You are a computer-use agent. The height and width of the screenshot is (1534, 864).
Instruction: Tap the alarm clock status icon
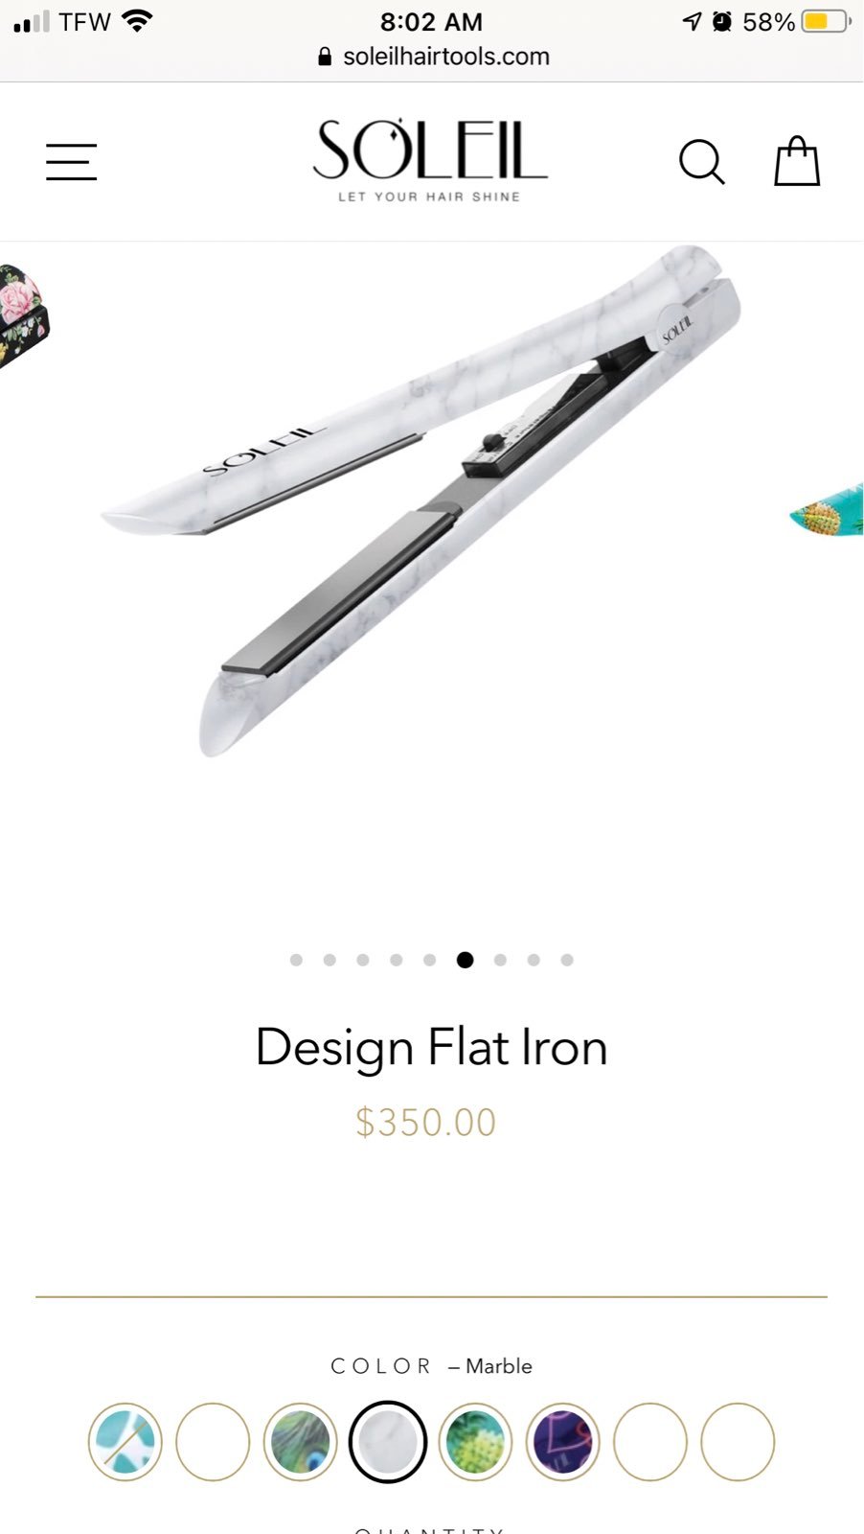tap(722, 21)
